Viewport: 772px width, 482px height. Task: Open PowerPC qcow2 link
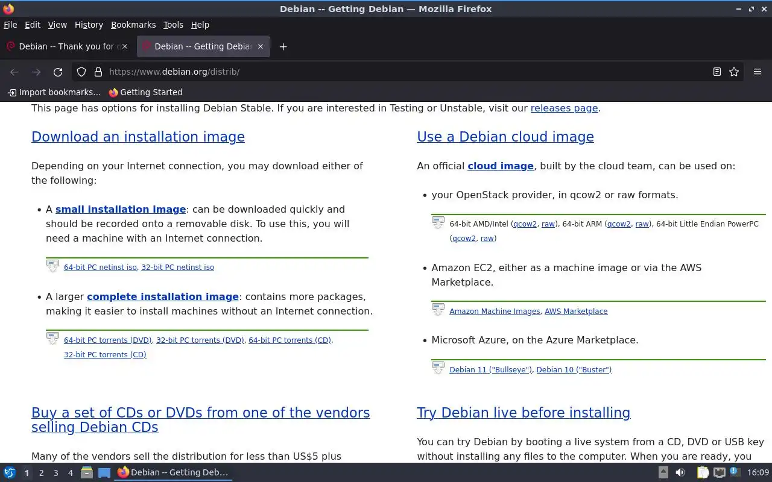click(464, 238)
